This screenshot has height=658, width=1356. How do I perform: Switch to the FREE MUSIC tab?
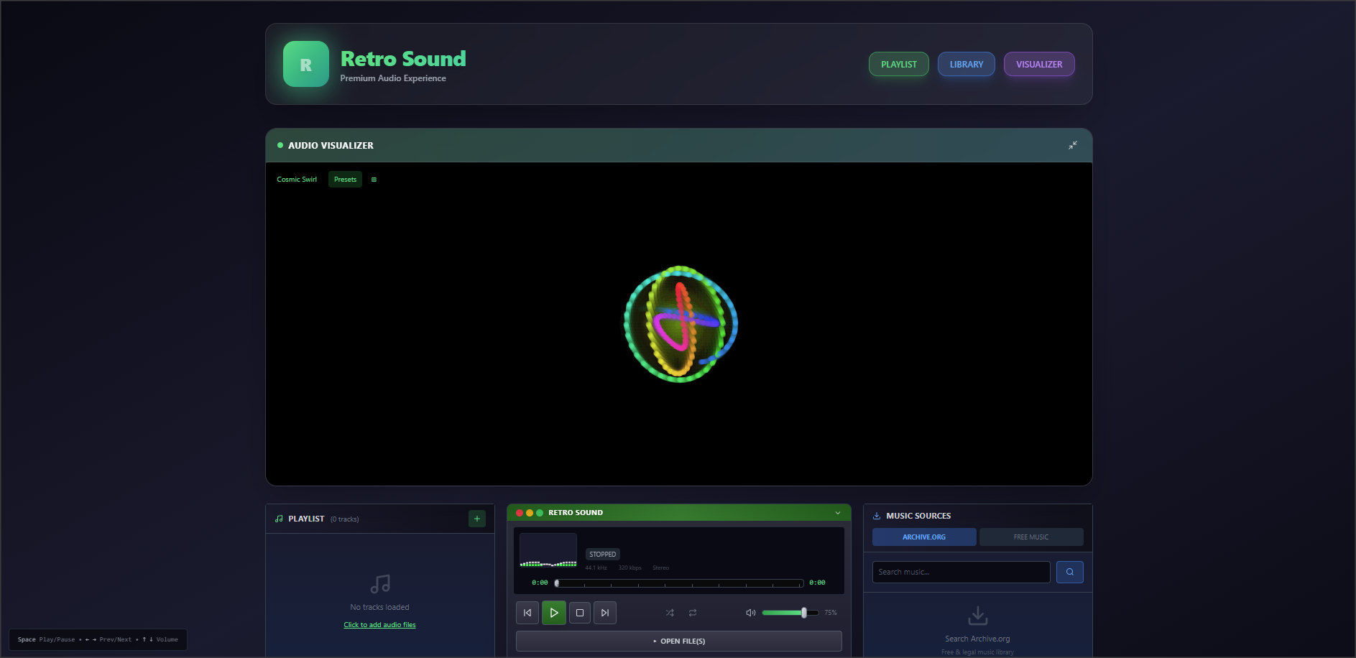(1031, 537)
